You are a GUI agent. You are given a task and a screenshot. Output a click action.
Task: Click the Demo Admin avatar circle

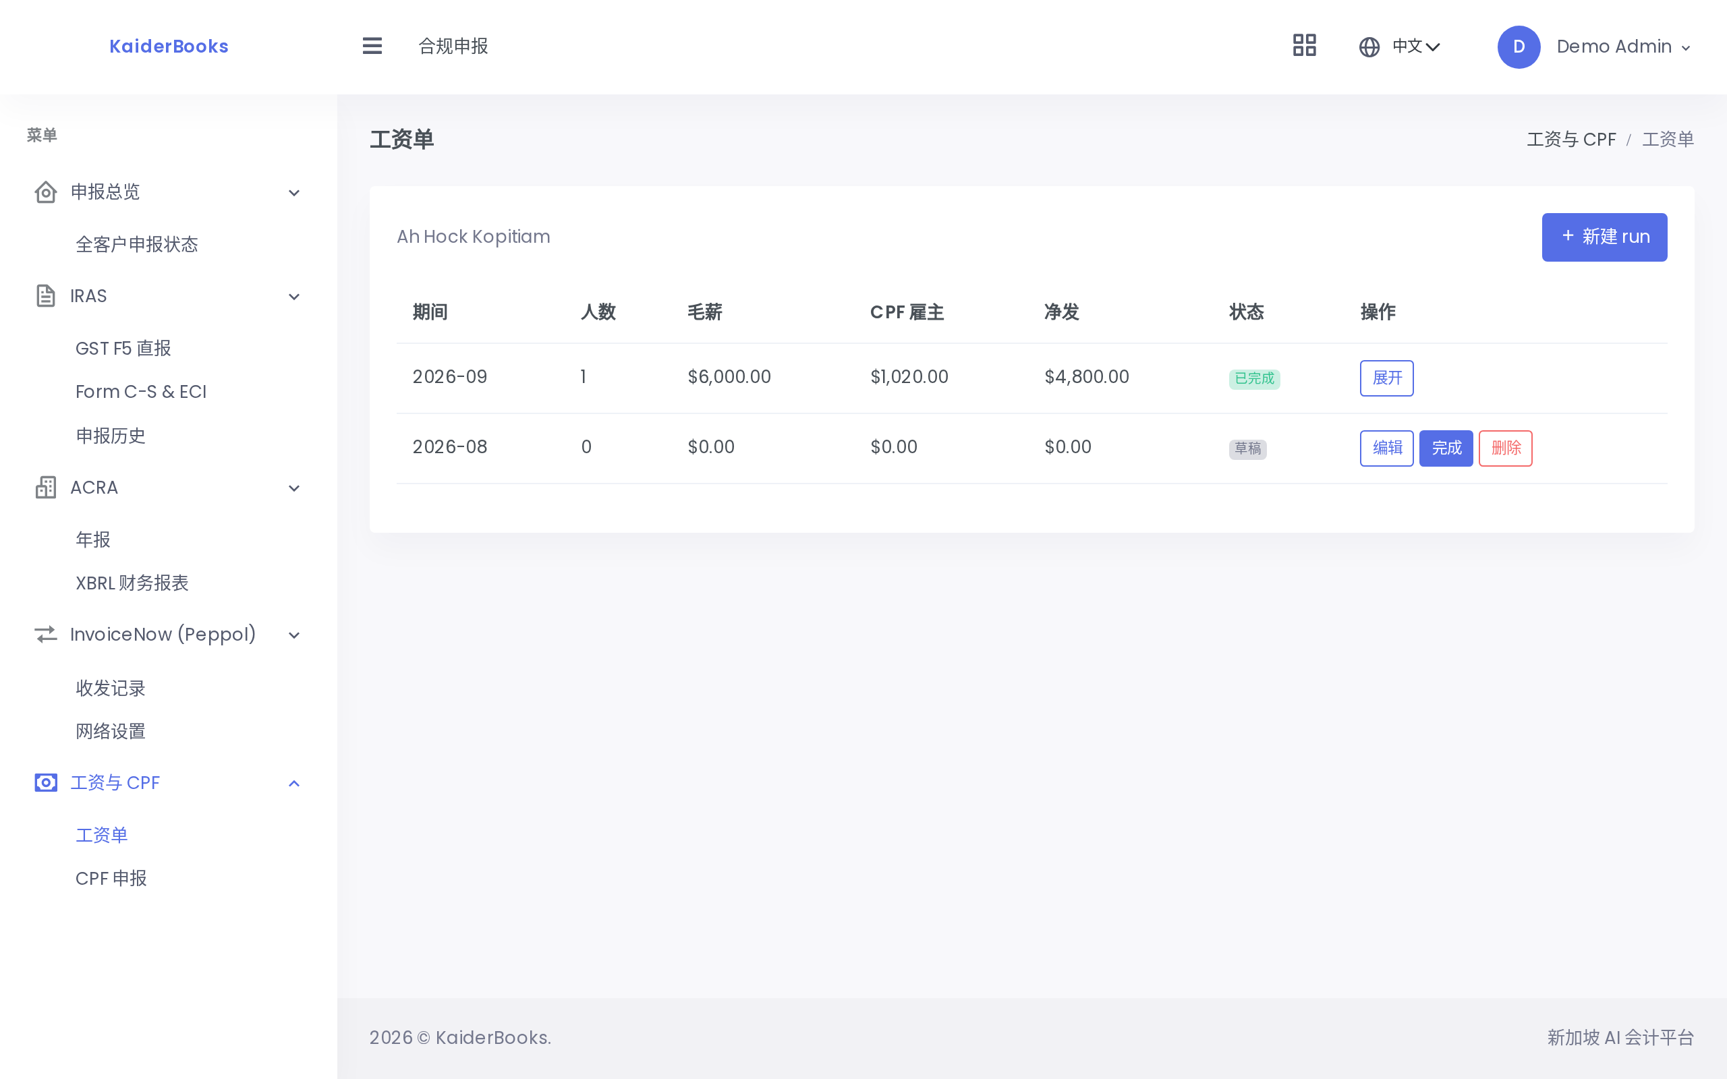tap(1519, 47)
